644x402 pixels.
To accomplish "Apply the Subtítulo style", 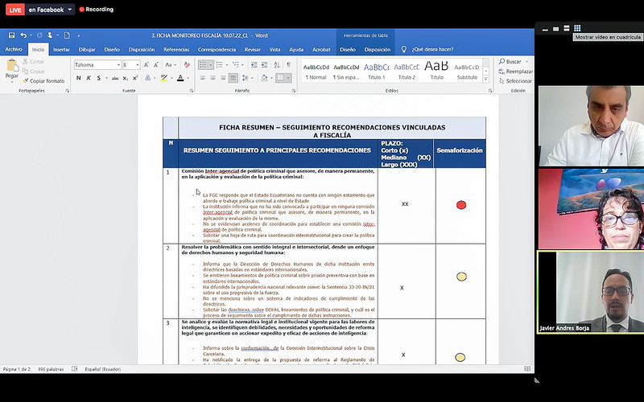I will [x=467, y=71].
